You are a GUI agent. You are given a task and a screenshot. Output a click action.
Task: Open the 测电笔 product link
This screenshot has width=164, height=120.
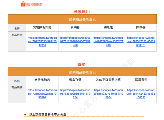[109, 41]
